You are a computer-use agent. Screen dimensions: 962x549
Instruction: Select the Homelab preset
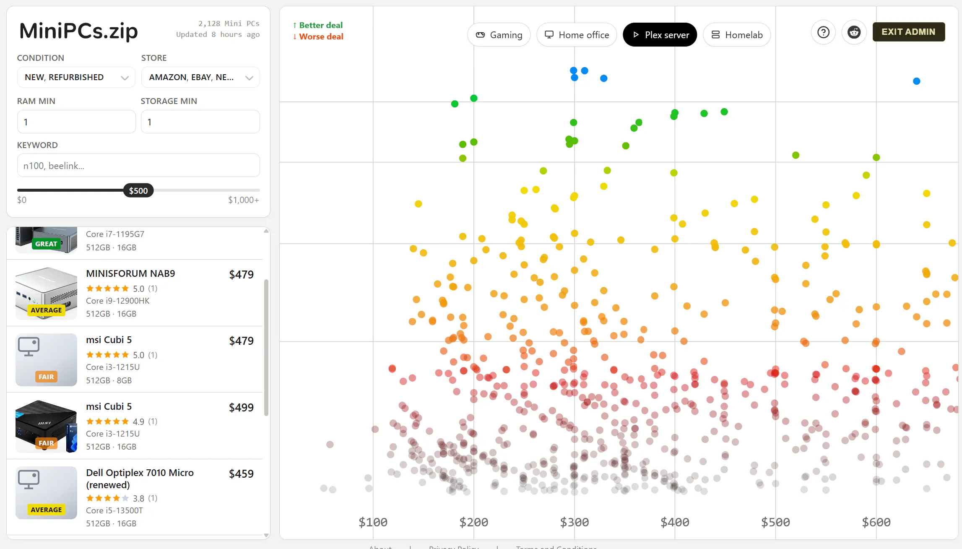click(736, 35)
